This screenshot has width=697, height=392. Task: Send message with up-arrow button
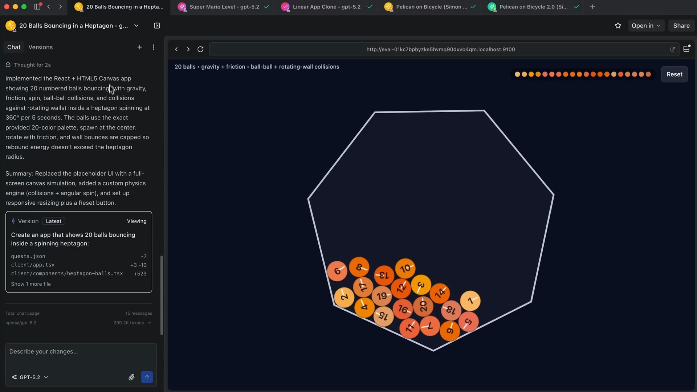pyautogui.click(x=147, y=377)
